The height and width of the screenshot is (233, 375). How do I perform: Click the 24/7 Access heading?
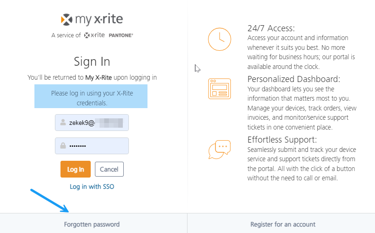(271, 28)
